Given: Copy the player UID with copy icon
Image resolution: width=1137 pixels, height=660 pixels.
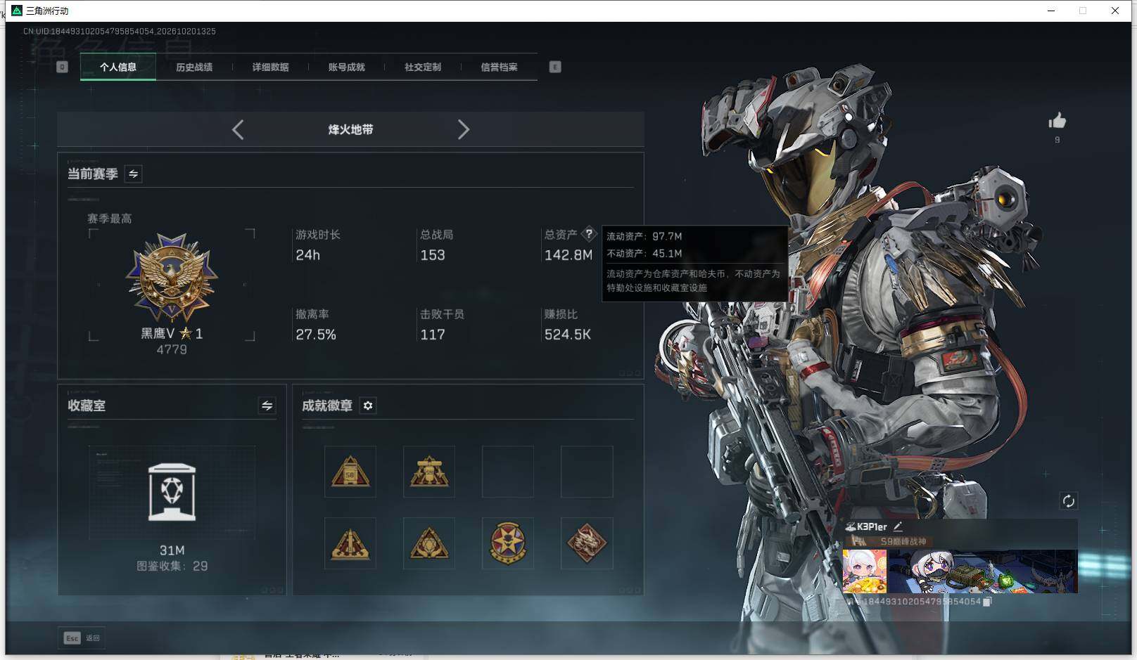Looking at the screenshot, I should (987, 602).
